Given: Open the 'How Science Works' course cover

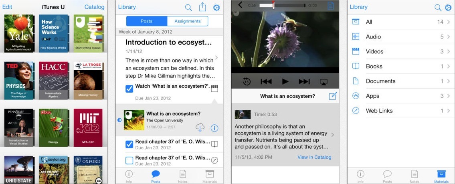Looking at the screenshot, I should [x=53, y=33].
